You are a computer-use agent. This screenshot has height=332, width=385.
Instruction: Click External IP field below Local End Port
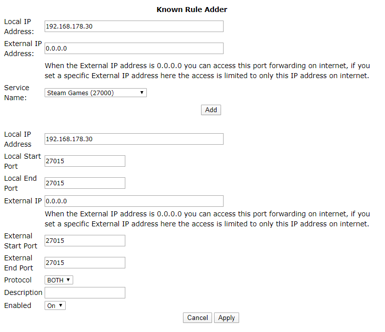coord(134,201)
